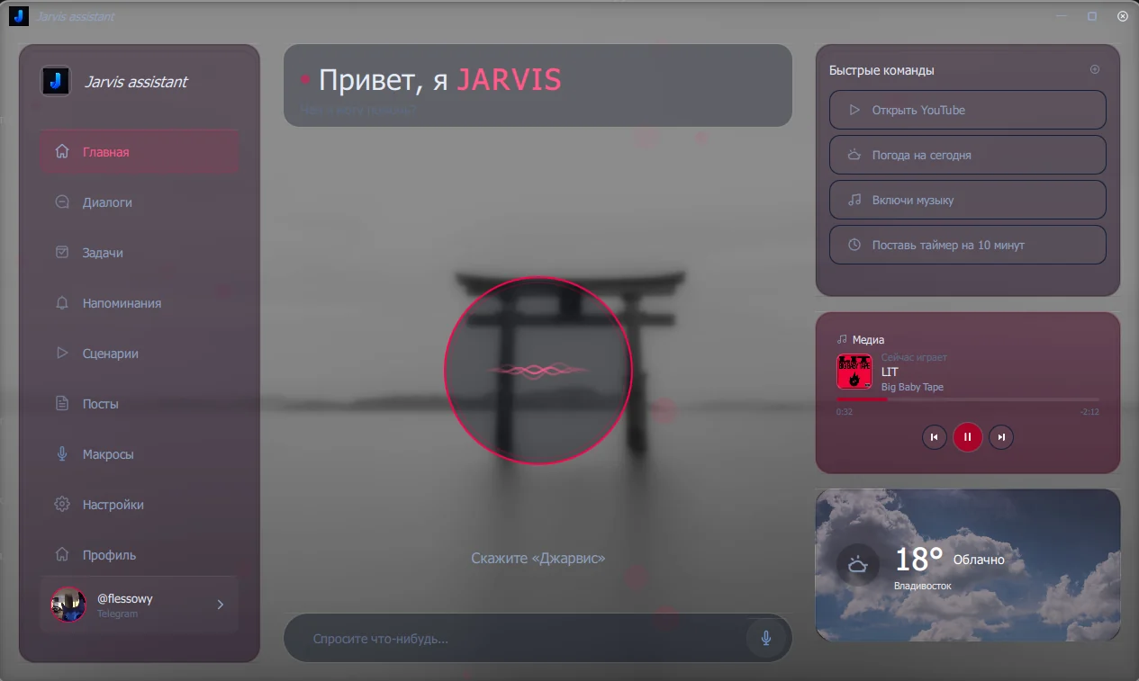Pause the playing song LIT

click(x=967, y=437)
